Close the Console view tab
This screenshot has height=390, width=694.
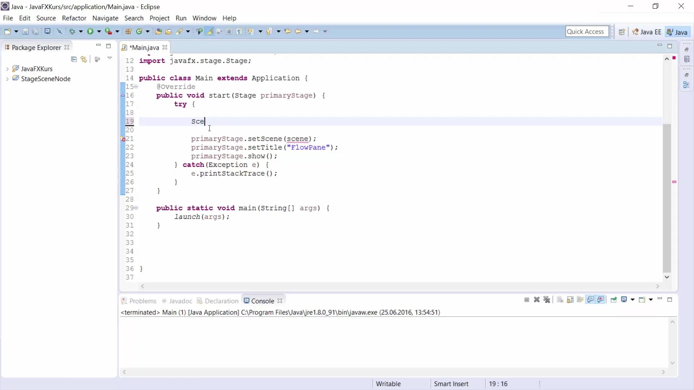280,301
